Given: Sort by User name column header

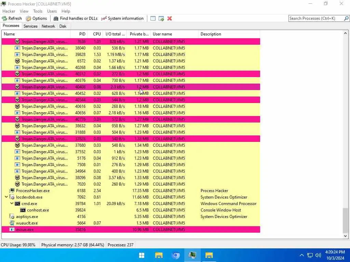Looking at the screenshot, I should click(174, 34).
